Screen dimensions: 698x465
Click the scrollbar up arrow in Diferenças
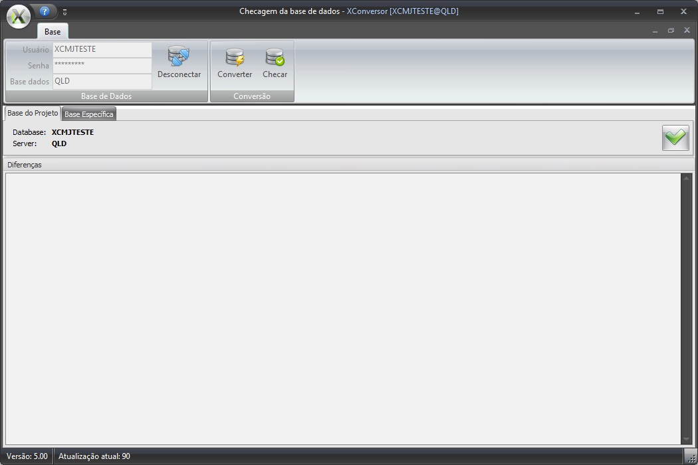[x=687, y=178]
